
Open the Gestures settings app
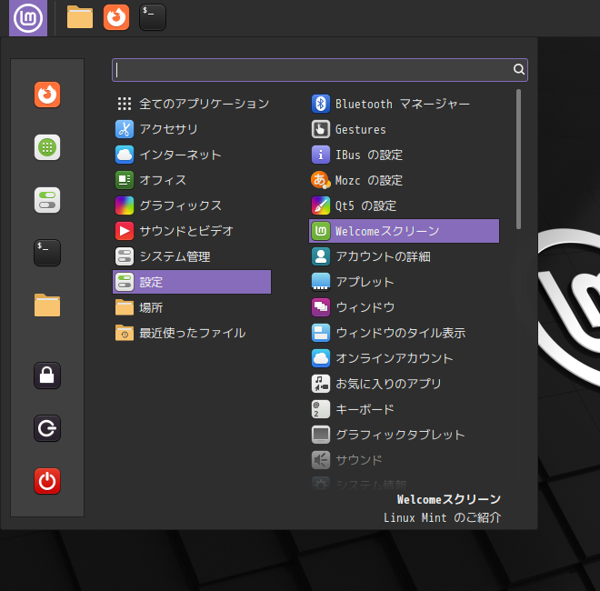click(404, 129)
